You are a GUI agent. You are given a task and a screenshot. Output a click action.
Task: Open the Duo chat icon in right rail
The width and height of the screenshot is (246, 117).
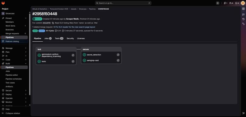pyautogui.click(x=243, y=14)
